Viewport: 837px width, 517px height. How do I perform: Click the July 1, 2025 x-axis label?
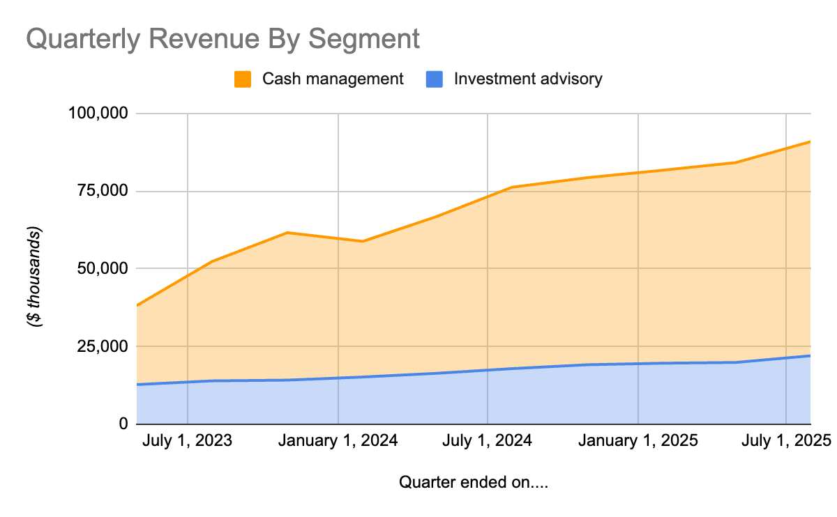click(787, 441)
